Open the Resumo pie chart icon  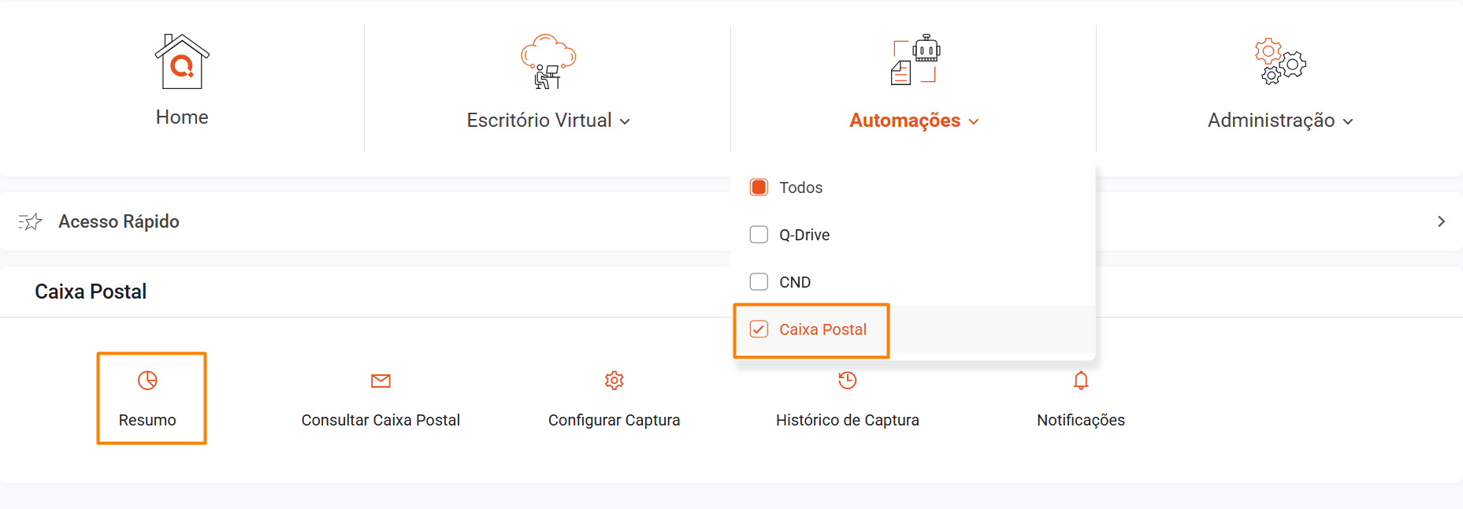[x=147, y=381]
